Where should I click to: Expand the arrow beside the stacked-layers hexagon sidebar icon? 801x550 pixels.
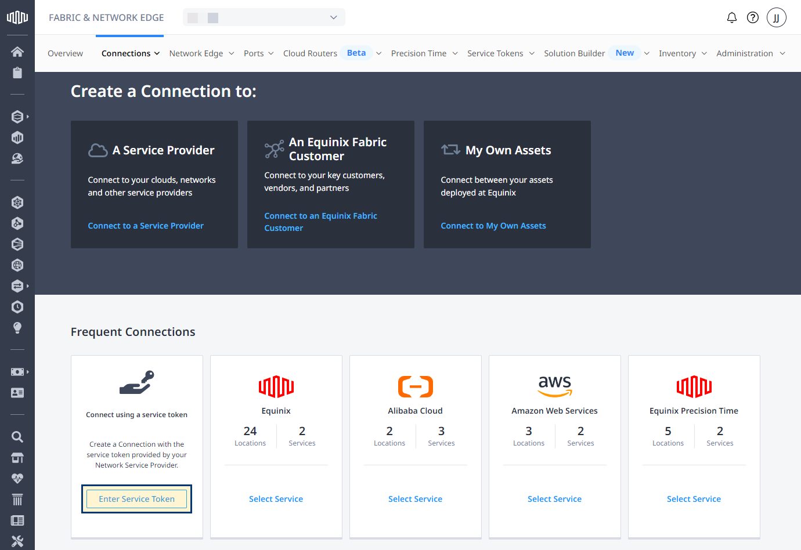pyautogui.click(x=28, y=117)
